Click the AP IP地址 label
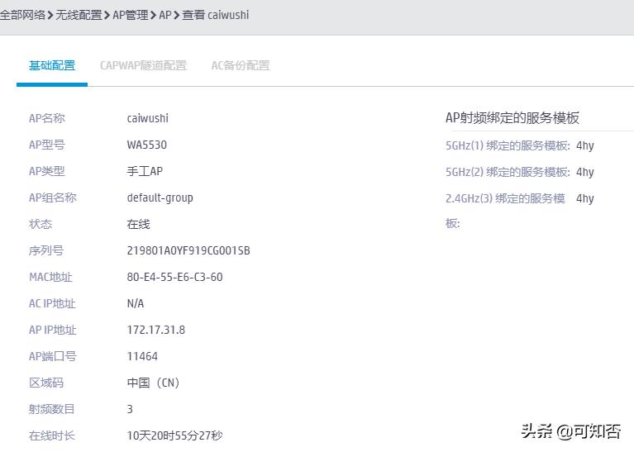 [53, 331]
